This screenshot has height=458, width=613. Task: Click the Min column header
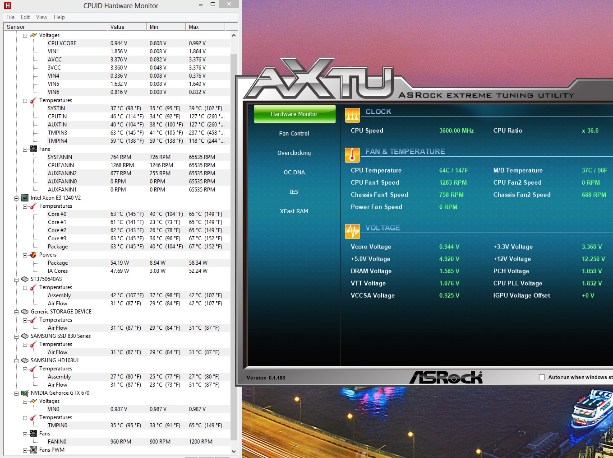click(166, 27)
